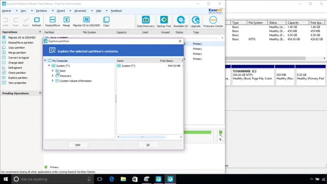Open the View menu
This screenshot has width=327, height=184.
(x=23, y=11)
